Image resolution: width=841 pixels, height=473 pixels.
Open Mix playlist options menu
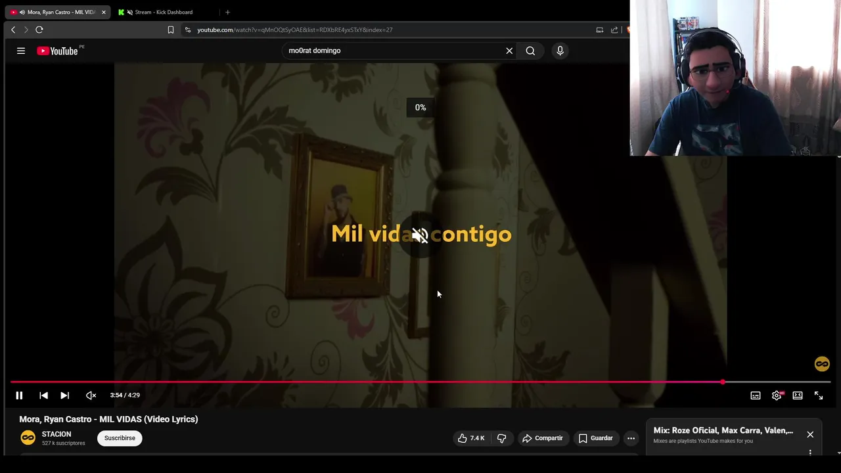pyautogui.click(x=810, y=453)
